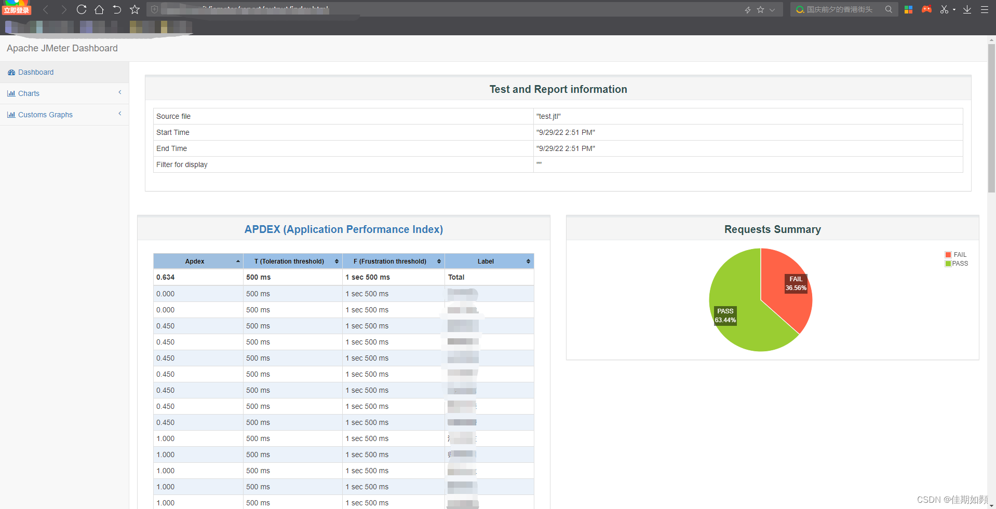Click the APDEX (Application Performance Index) heading link
The height and width of the screenshot is (509, 996).
pyautogui.click(x=344, y=229)
